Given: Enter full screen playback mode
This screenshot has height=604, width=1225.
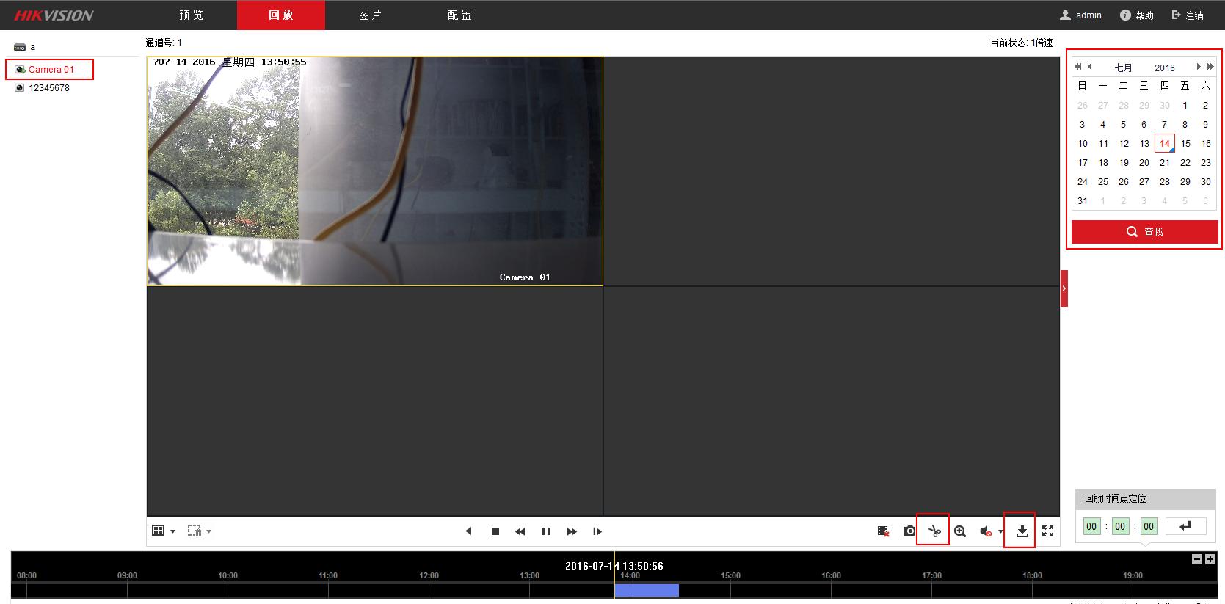Looking at the screenshot, I should click(x=1047, y=531).
